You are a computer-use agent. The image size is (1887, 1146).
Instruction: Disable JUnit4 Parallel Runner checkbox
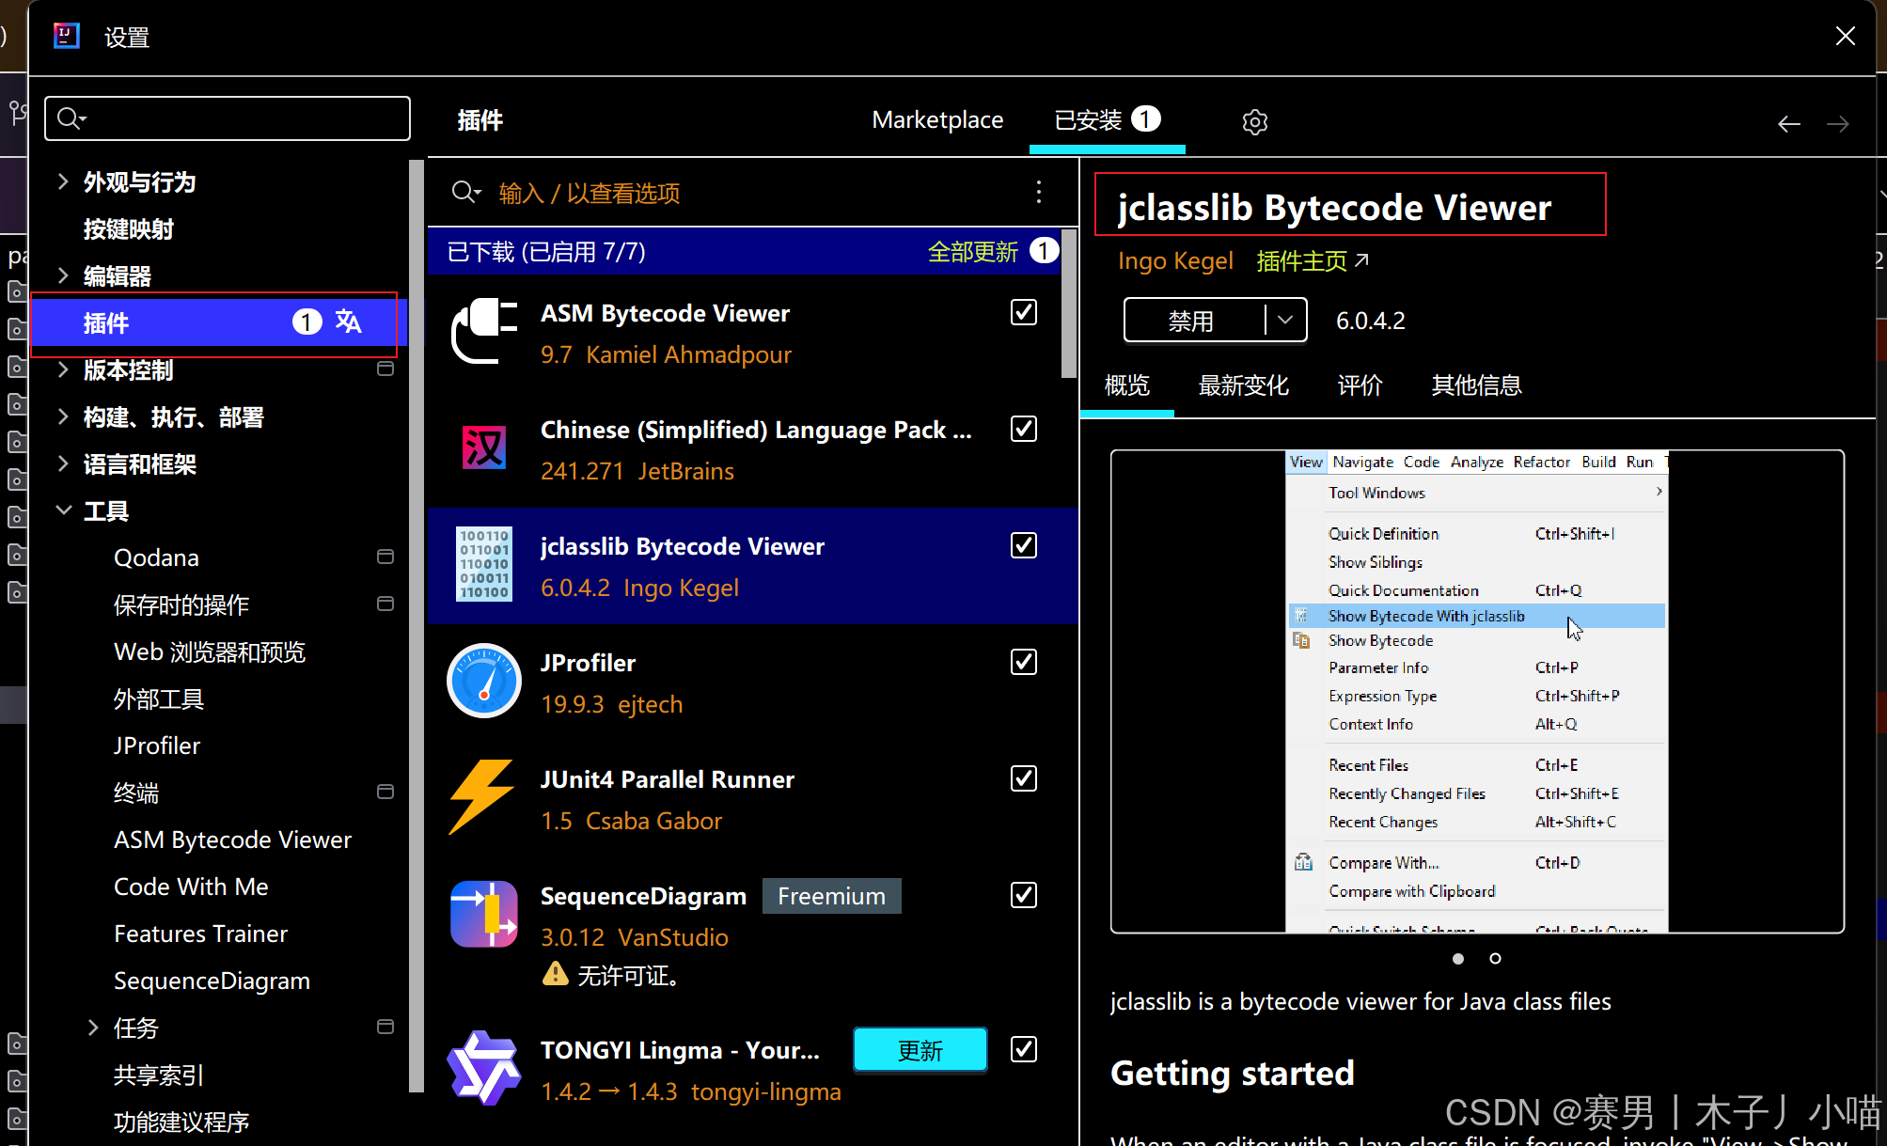[1023, 778]
